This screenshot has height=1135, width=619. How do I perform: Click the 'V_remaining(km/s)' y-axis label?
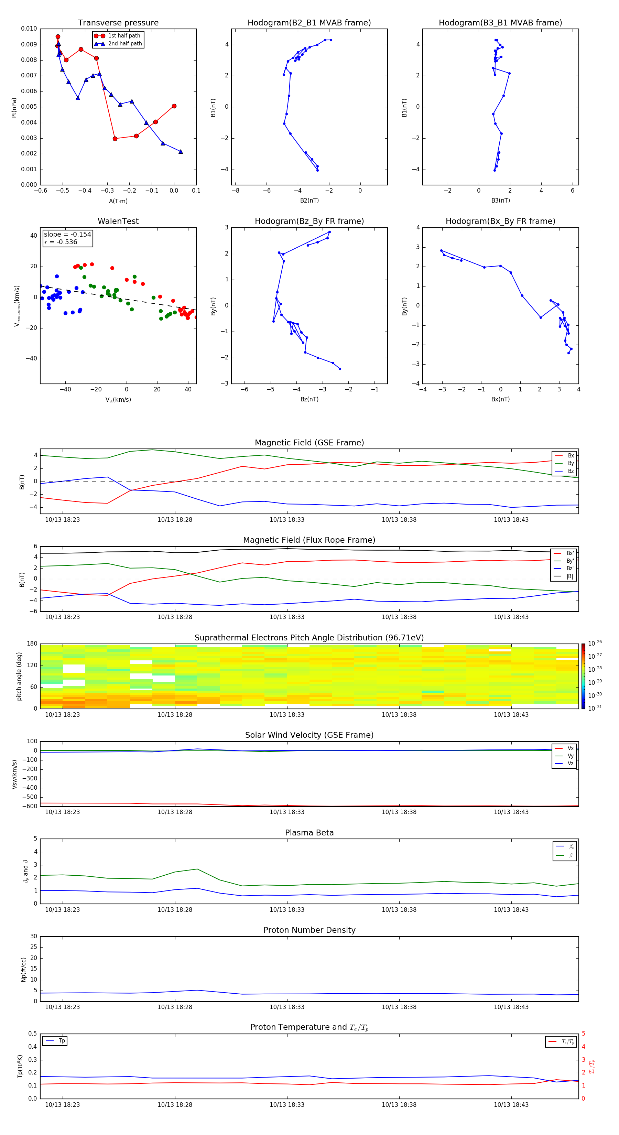tap(17, 306)
